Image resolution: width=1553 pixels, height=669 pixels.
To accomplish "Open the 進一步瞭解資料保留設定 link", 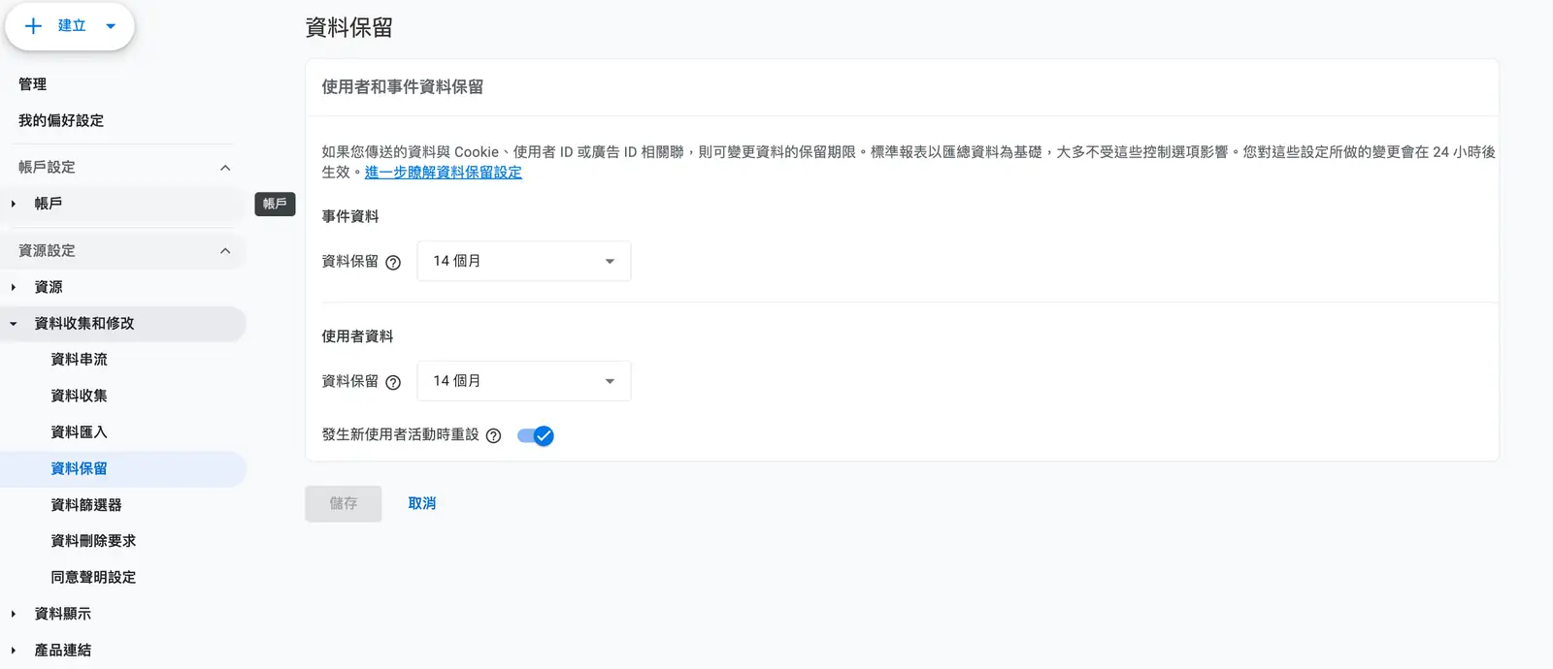I will coord(444,173).
